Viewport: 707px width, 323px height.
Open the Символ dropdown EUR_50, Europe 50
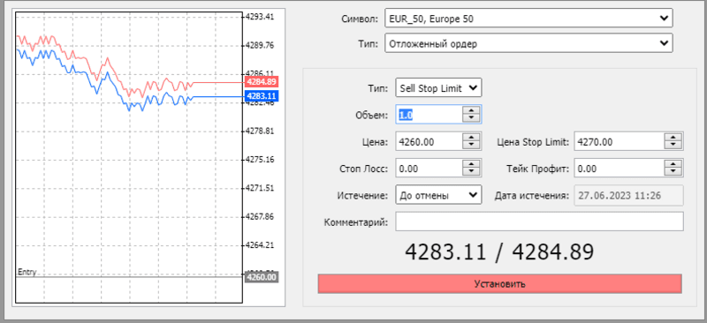tap(528, 18)
